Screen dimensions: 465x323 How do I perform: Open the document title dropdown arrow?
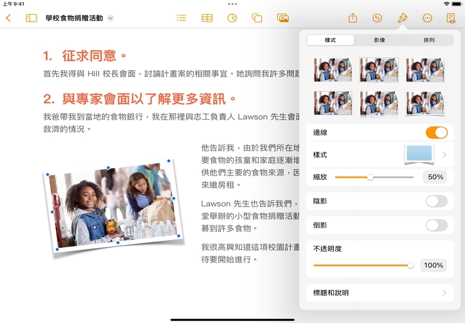(111, 18)
